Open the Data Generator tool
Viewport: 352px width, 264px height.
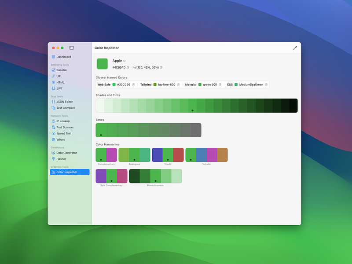coord(70,153)
